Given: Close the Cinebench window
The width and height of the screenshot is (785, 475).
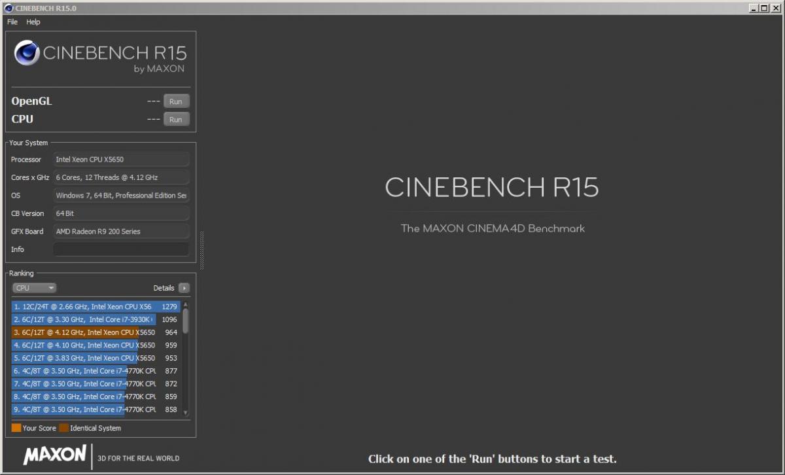Looking at the screenshot, I should click(x=775, y=7).
